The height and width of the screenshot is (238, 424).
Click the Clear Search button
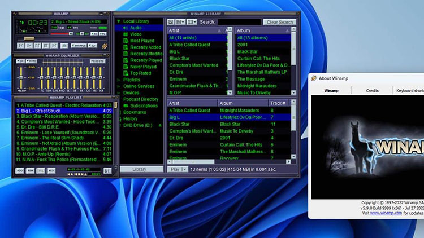tap(280, 22)
